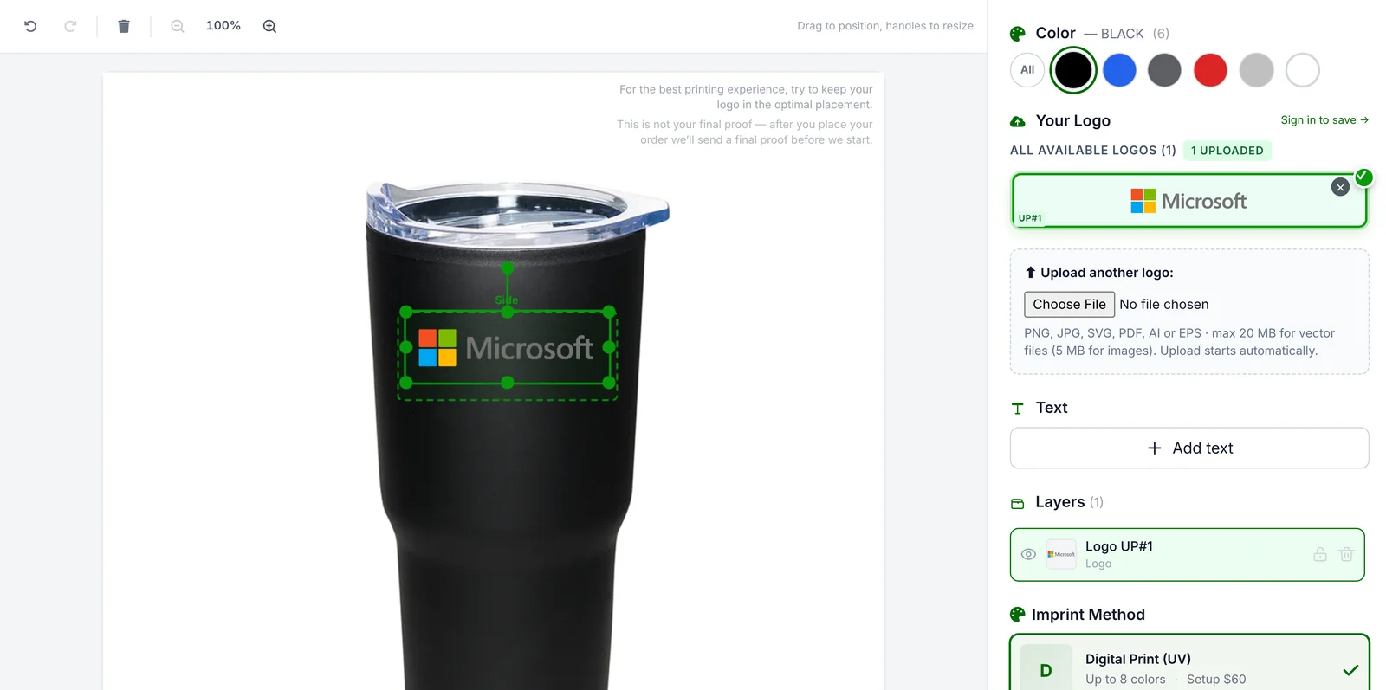
Task: Click the Text section T icon
Action: tap(1018, 409)
